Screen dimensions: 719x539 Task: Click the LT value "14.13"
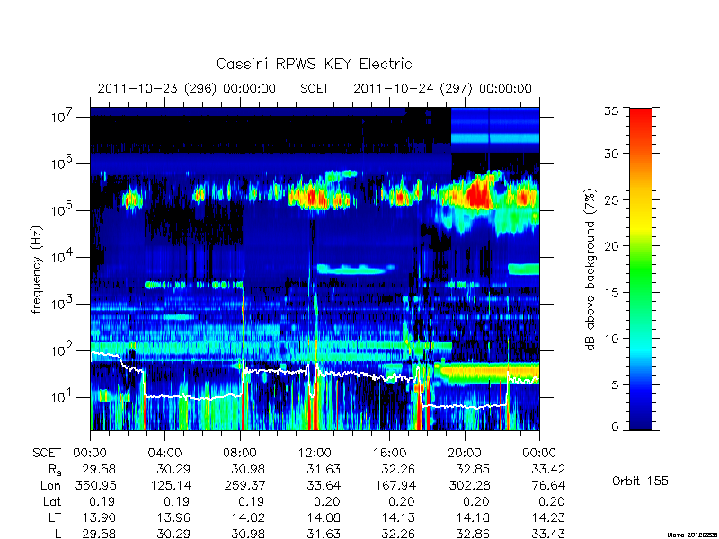tap(398, 518)
